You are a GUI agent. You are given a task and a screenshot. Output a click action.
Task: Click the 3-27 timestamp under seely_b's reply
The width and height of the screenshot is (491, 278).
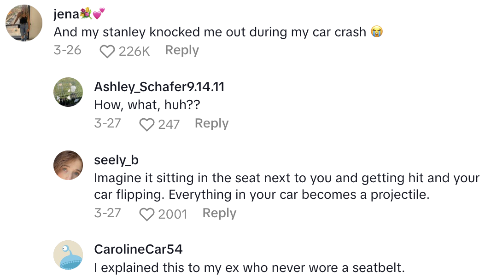point(107,213)
